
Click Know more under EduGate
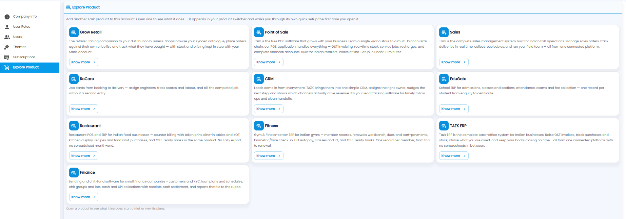pos(454,109)
